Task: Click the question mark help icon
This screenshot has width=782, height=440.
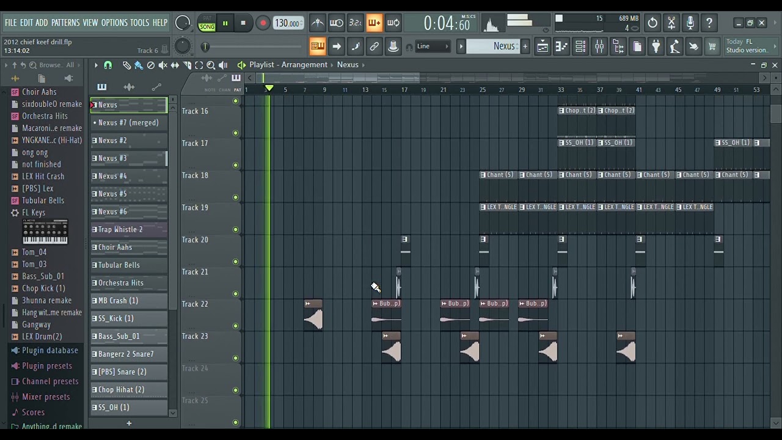Action: (709, 23)
